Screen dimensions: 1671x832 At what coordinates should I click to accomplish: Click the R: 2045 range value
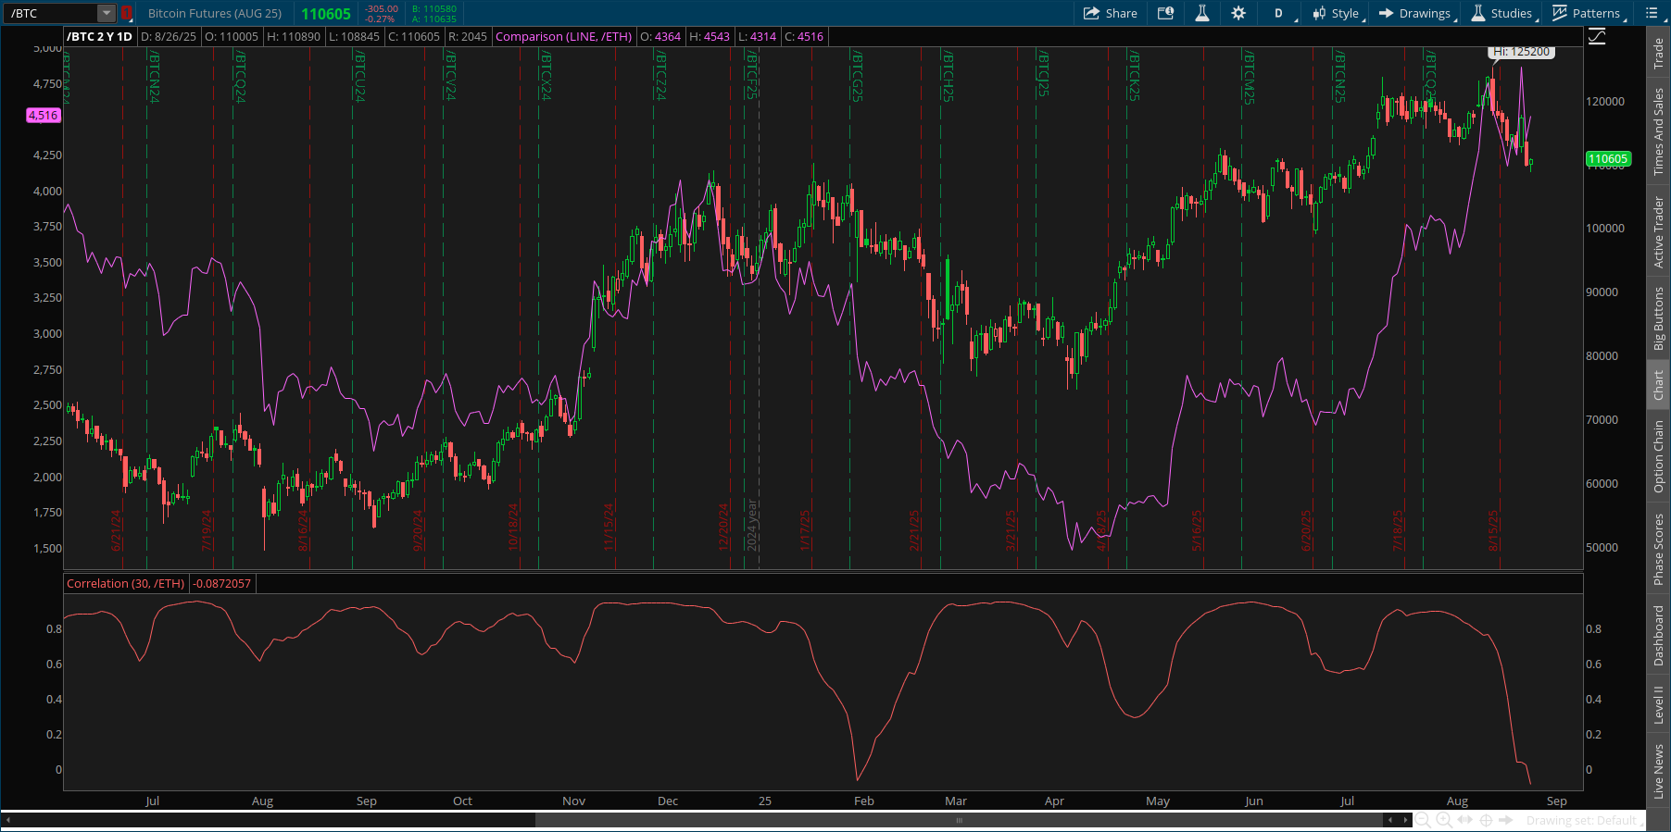click(x=468, y=36)
